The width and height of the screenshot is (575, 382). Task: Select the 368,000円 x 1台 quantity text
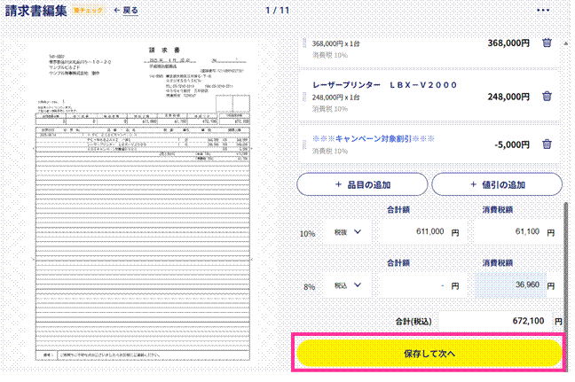coord(335,43)
